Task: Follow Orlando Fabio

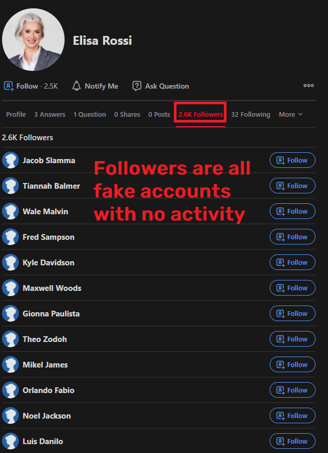Action: (x=292, y=390)
